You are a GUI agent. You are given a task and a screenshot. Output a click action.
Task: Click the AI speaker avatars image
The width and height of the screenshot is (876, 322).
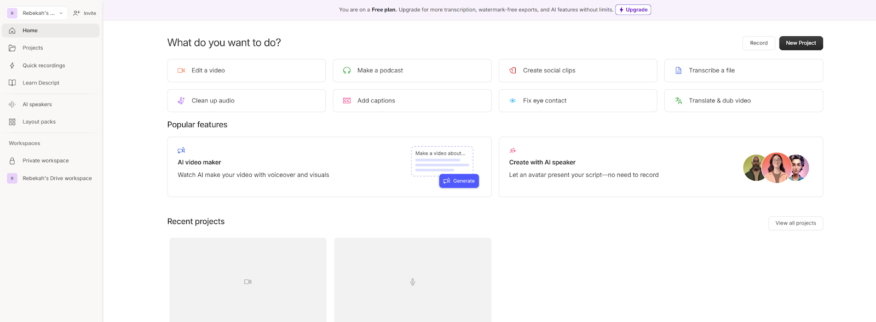[776, 168]
